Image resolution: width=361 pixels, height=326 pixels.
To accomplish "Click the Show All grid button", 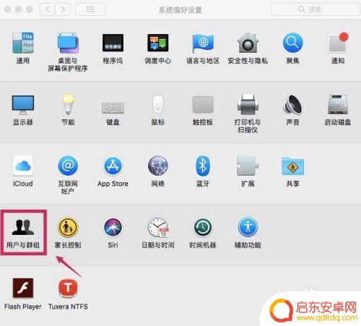I will (90, 9).
